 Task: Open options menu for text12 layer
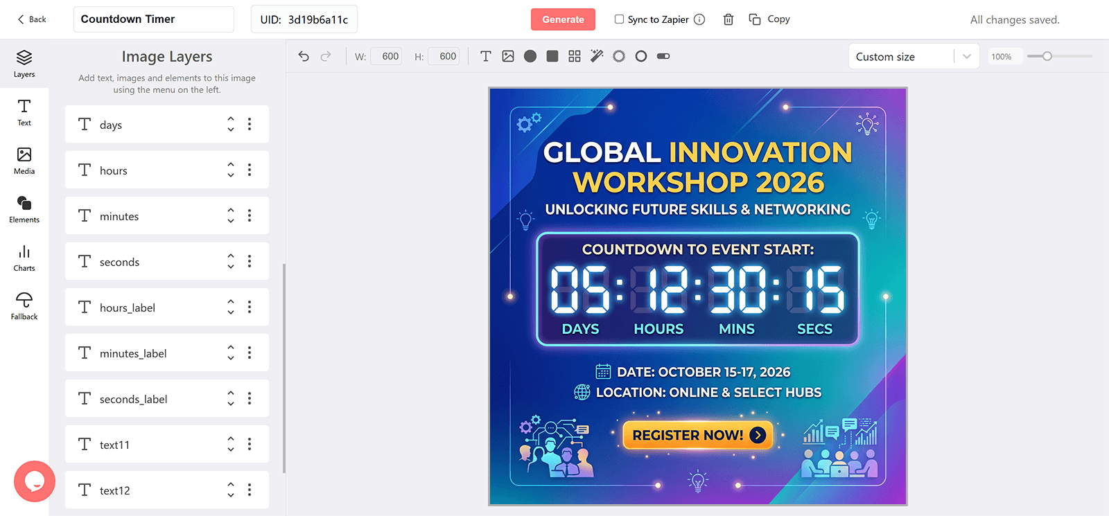tap(250, 490)
